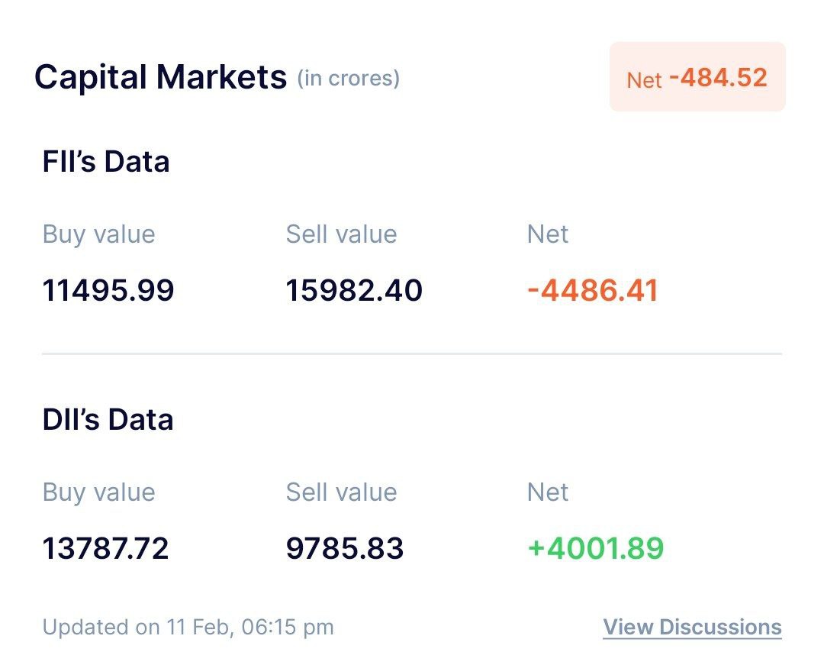Click the Net label under FII's Data
The width and height of the screenshot is (824, 668).
[547, 234]
